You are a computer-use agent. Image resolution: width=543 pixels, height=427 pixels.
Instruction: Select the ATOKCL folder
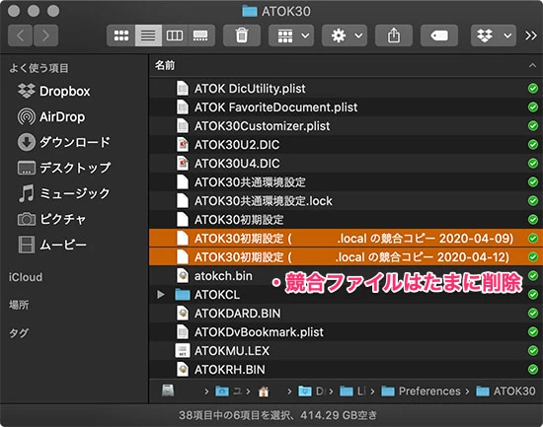pos(346,295)
